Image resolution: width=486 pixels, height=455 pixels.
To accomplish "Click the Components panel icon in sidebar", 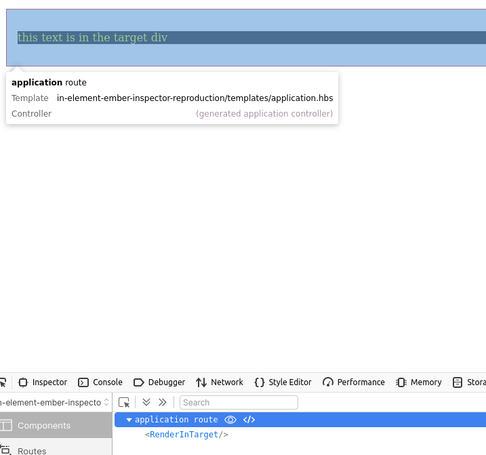I will (x=6, y=425).
